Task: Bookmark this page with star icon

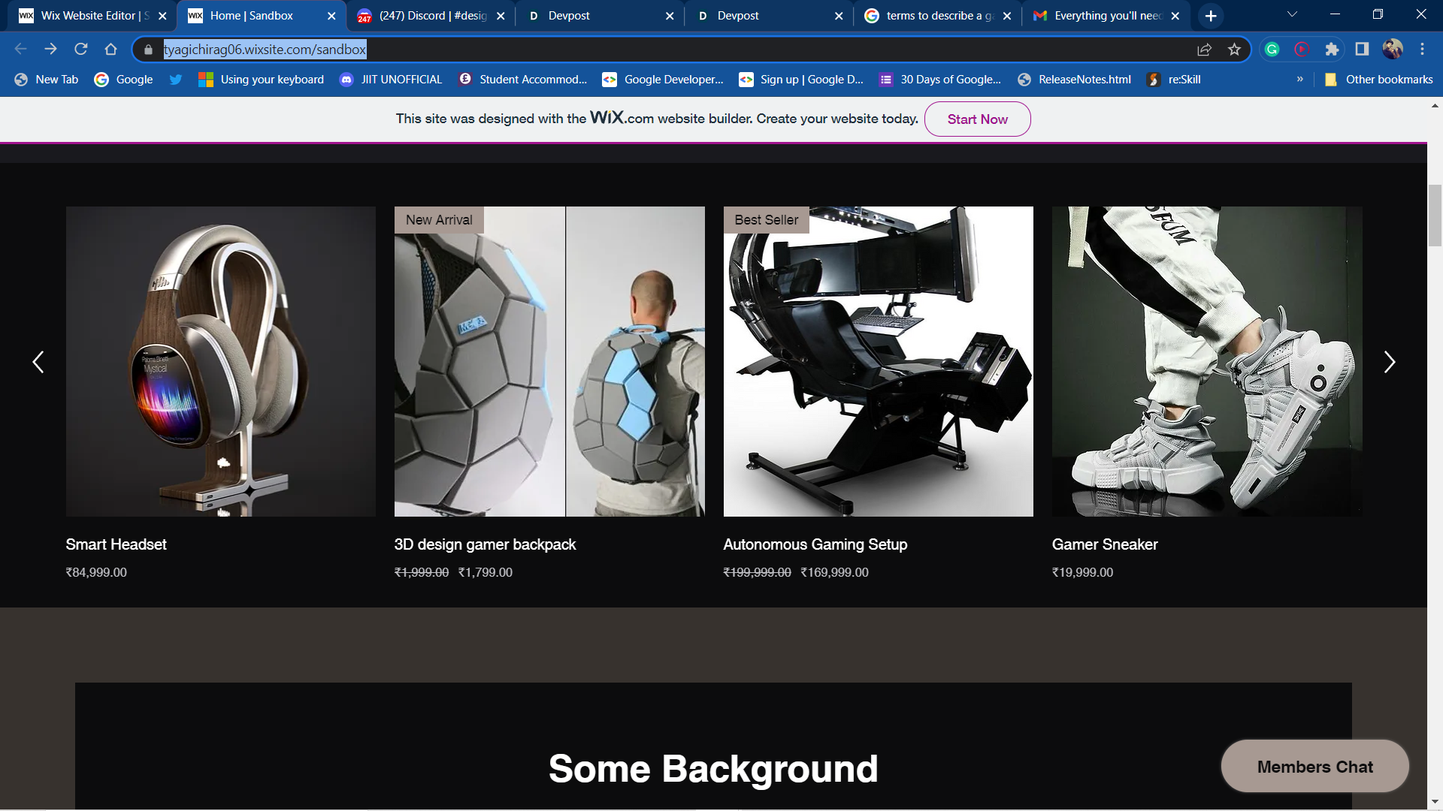Action: coord(1234,50)
